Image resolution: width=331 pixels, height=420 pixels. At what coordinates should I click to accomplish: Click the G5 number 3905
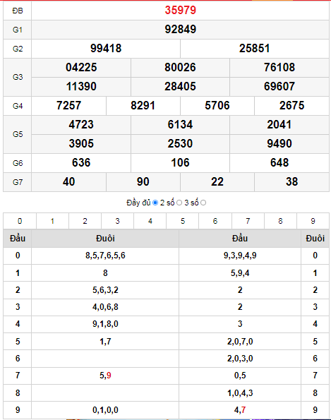[81, 143]
